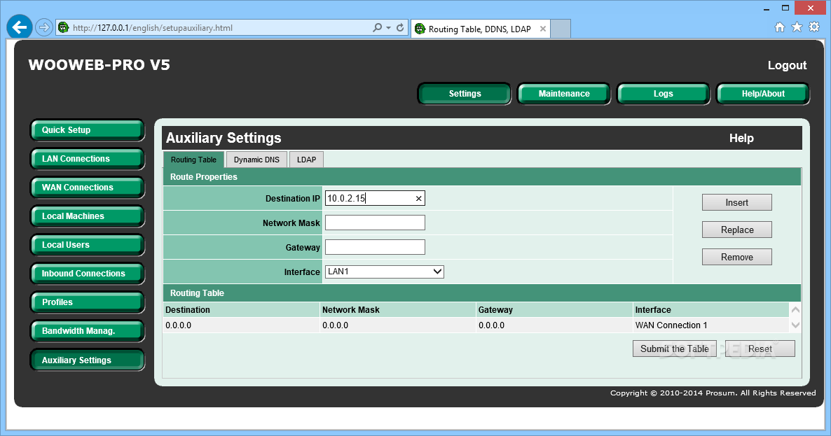The height and width of the screenshot is (436, 831).
Task: Open Profiles in the sidebar
Action: [x=88, y=302]
